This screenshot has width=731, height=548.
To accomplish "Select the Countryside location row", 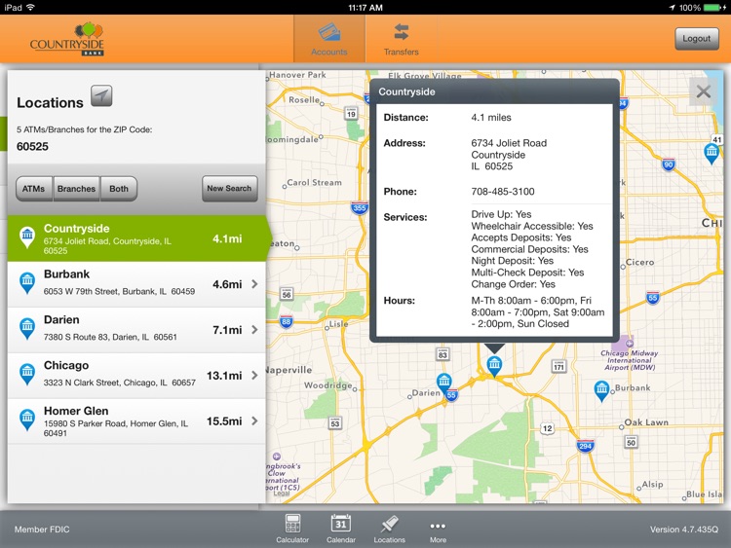I will coord(137,238).
